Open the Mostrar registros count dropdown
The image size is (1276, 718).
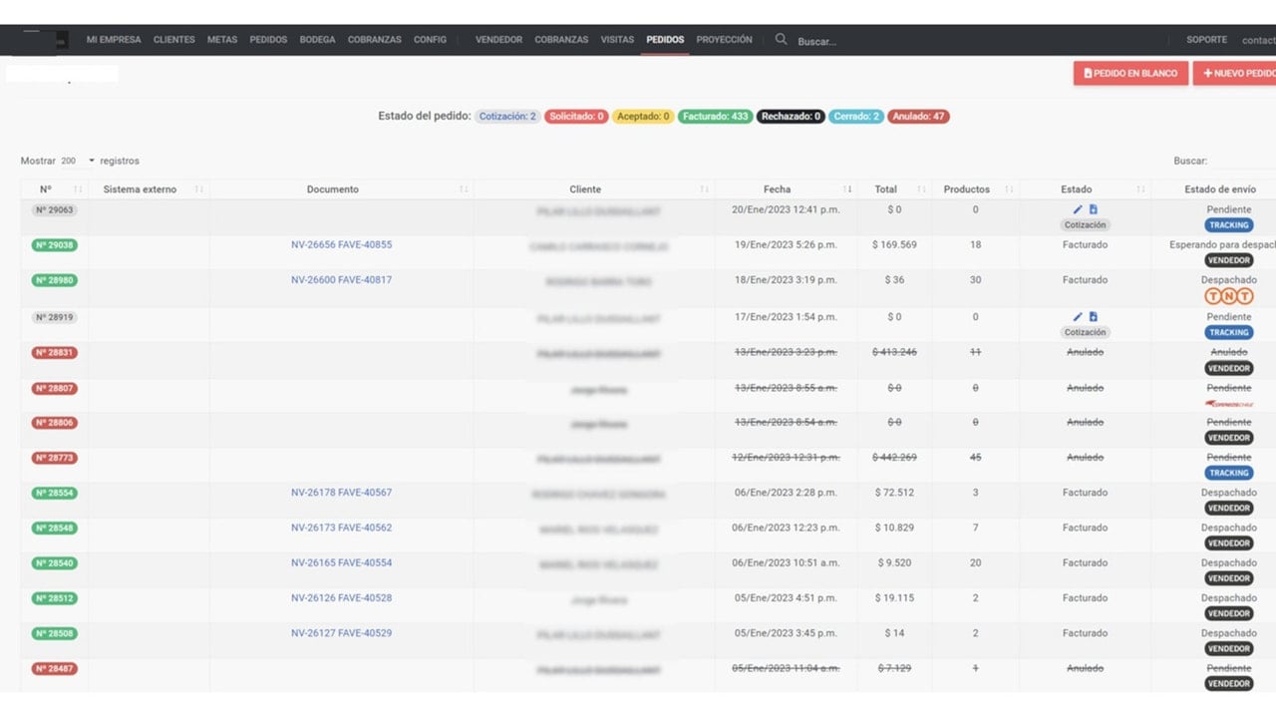click(78, 161)
